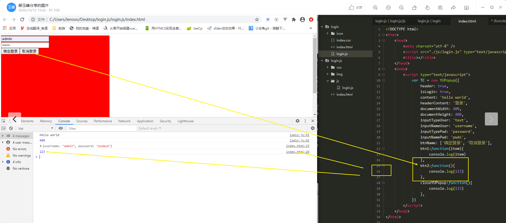Close the DevTools panel
The width and height of the screenshot is (506, 223).
pyautogui.click(x=313, y=121)
